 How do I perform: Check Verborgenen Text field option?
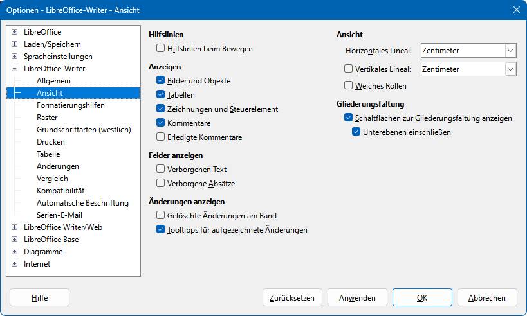[161, 169]
